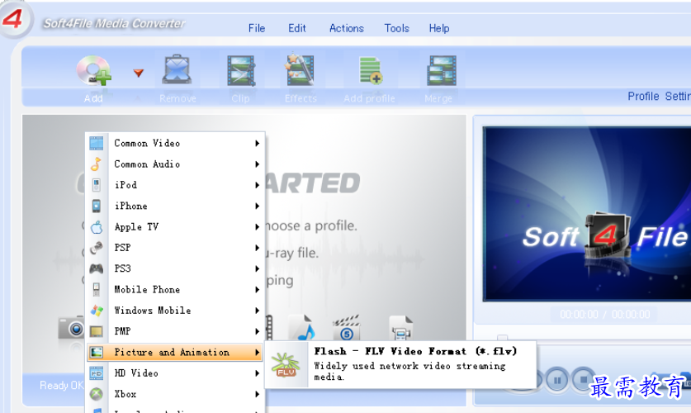The height and width of the screenshot is (413, 691).
Task: Select the PMP menu entry
Action: 175,331
